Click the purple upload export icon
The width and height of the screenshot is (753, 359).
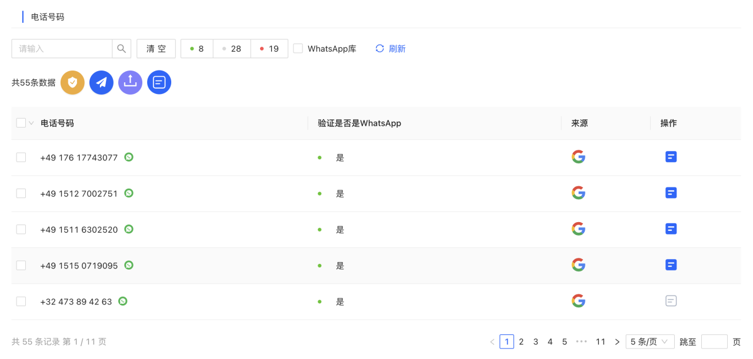[x=130, y=83]
